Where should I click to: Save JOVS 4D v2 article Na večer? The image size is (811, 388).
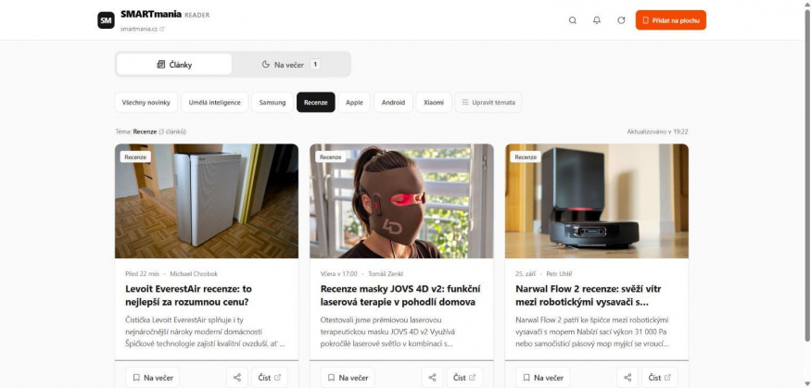click(348, 378)
